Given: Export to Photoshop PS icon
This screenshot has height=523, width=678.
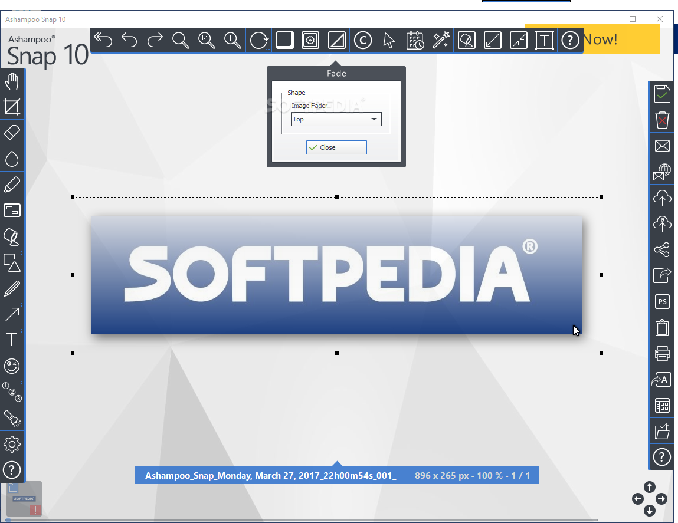Looking at the screenshot, I should [662, 301].
